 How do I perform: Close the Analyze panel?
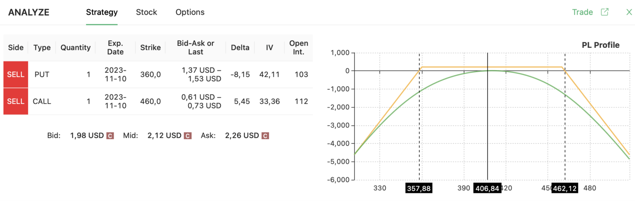click(x=629, y=12)
